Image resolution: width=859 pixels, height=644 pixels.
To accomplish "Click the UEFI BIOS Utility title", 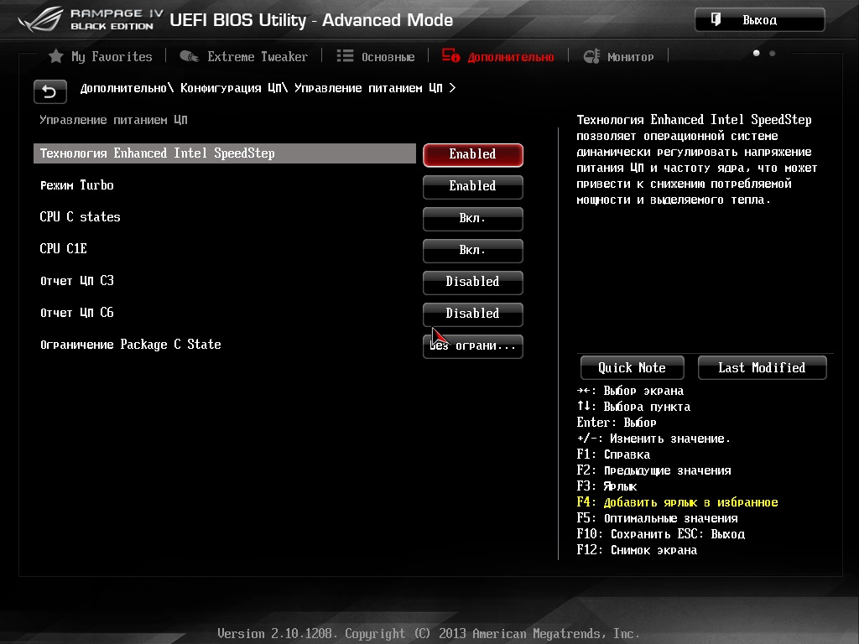I will pyautogui.click(x=311, y=20).
